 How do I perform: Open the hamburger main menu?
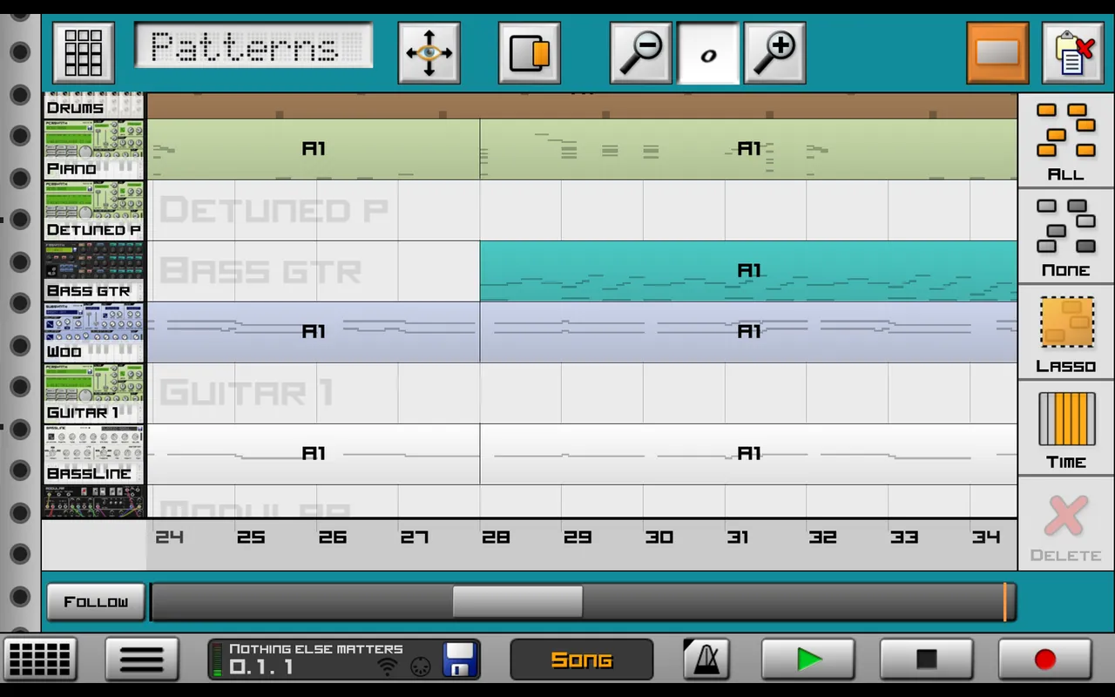[x=142, y=660]
